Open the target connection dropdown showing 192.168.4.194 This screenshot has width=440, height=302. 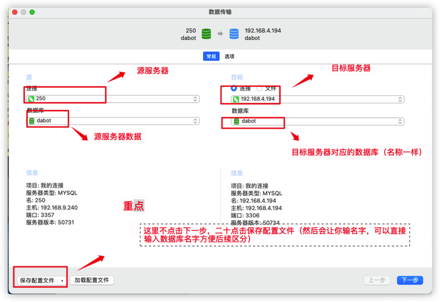point(317,99)
